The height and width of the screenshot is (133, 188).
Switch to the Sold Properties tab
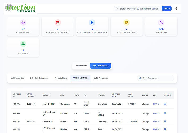point(101,78)
